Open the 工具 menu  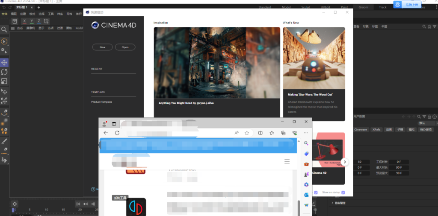click(x=50, y=14)
